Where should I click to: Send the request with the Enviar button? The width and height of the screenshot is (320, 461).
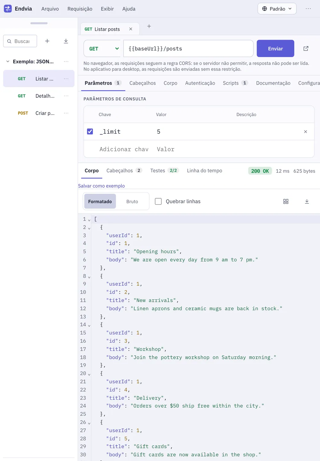point(276,49)
